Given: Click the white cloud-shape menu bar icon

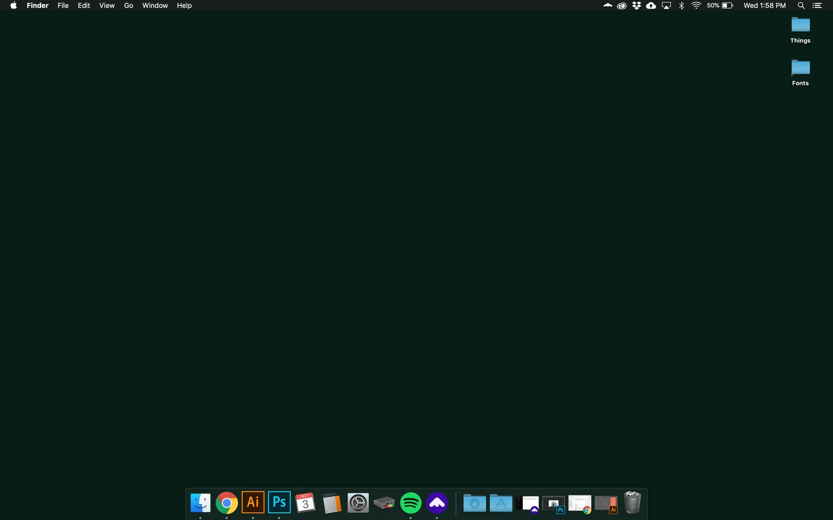Looking at the screenshot, I should [x=608, y=5].
